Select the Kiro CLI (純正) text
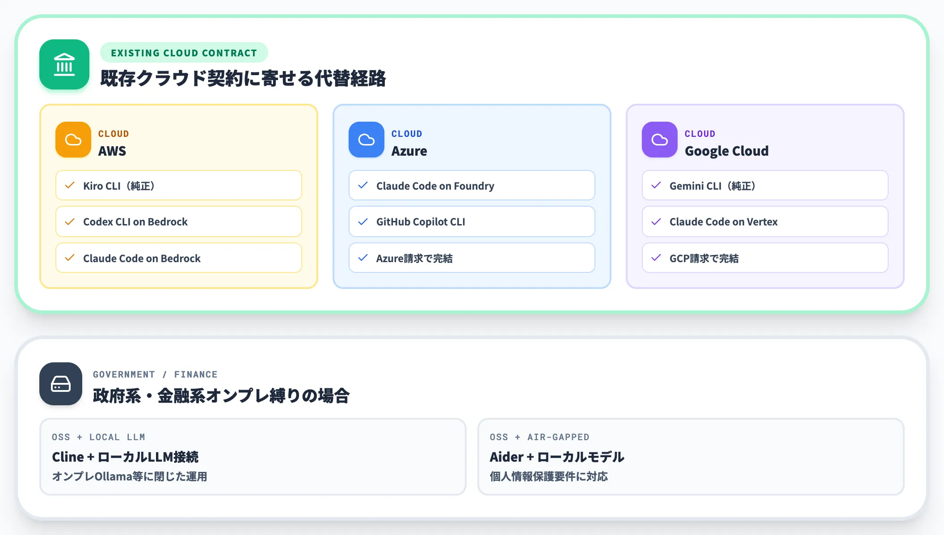 pyautogui.click(x=119, y=186)
